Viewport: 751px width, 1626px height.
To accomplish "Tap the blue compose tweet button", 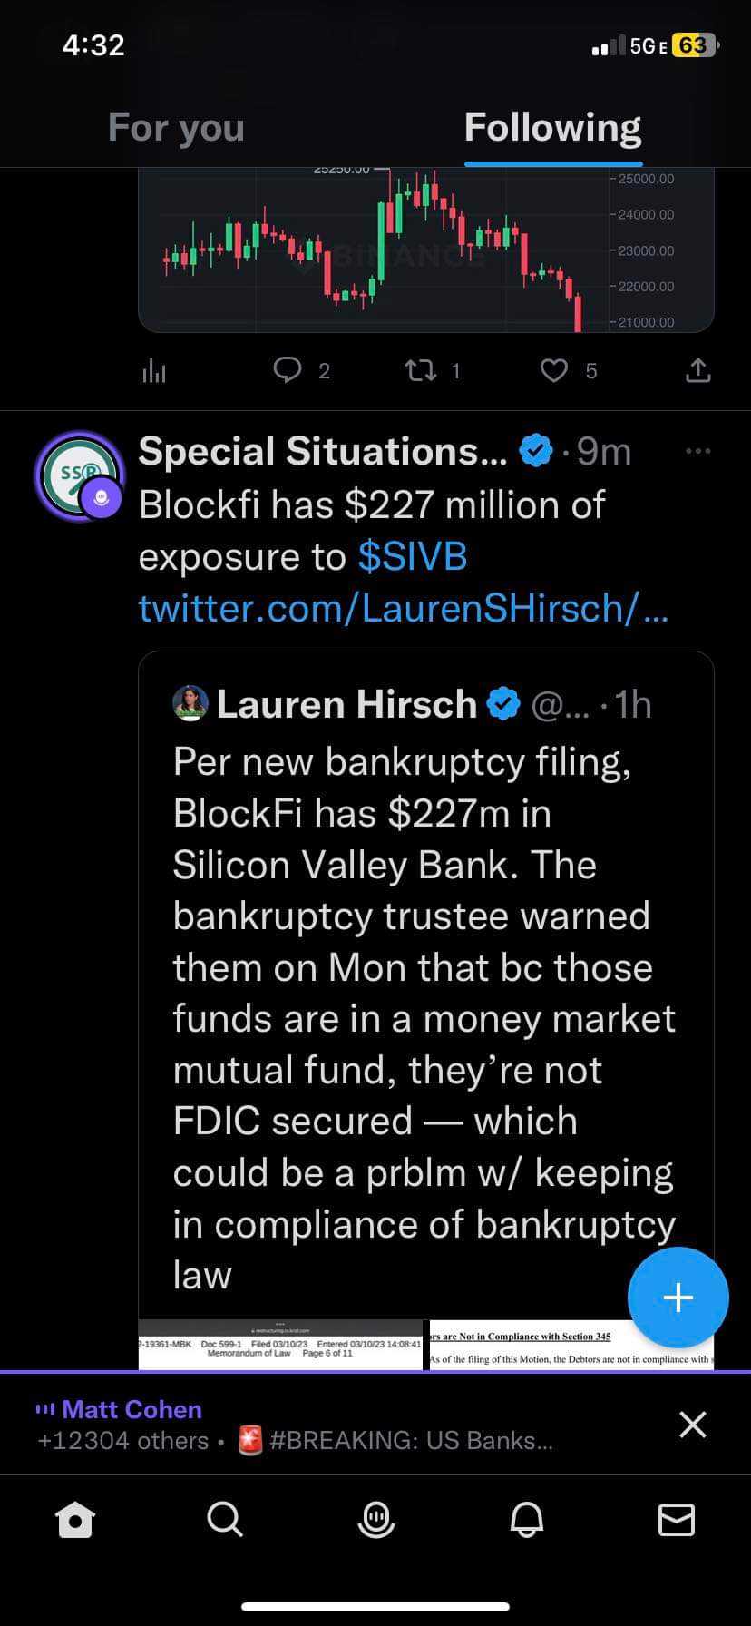I will tap(678, 1298).
